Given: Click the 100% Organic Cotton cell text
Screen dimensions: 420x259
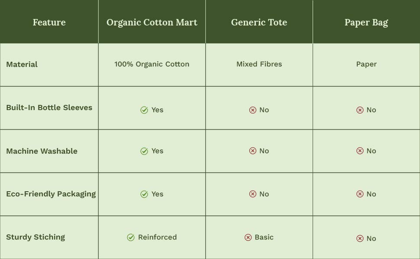Looking at the screenshot, I should 152,64.
